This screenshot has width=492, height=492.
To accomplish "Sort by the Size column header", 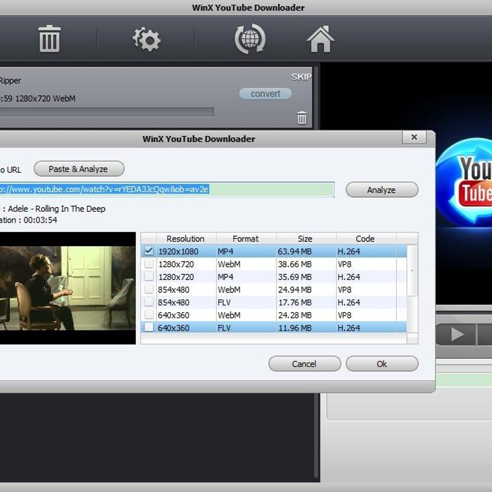I will [x=306, y=239].
